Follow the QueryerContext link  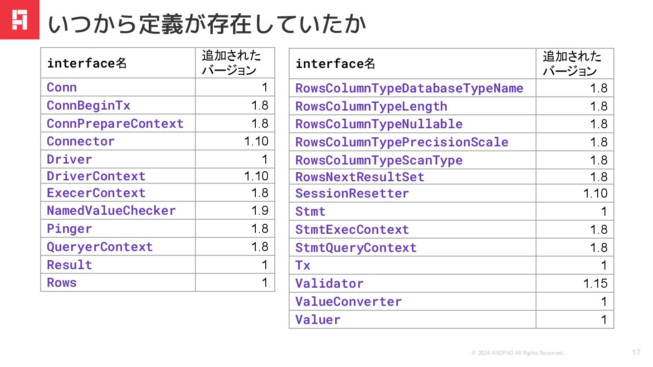(x=100, y=247)
